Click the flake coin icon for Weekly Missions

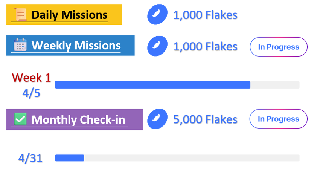pyautogui.click(x=157, y=46)
